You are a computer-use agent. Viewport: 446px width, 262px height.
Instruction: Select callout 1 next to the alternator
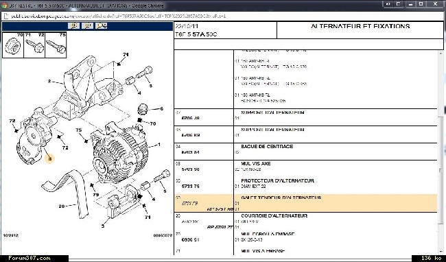point(159,145)
